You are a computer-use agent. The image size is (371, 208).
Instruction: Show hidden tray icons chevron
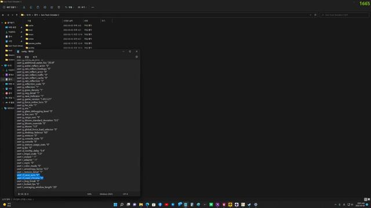tap(335, 205)
